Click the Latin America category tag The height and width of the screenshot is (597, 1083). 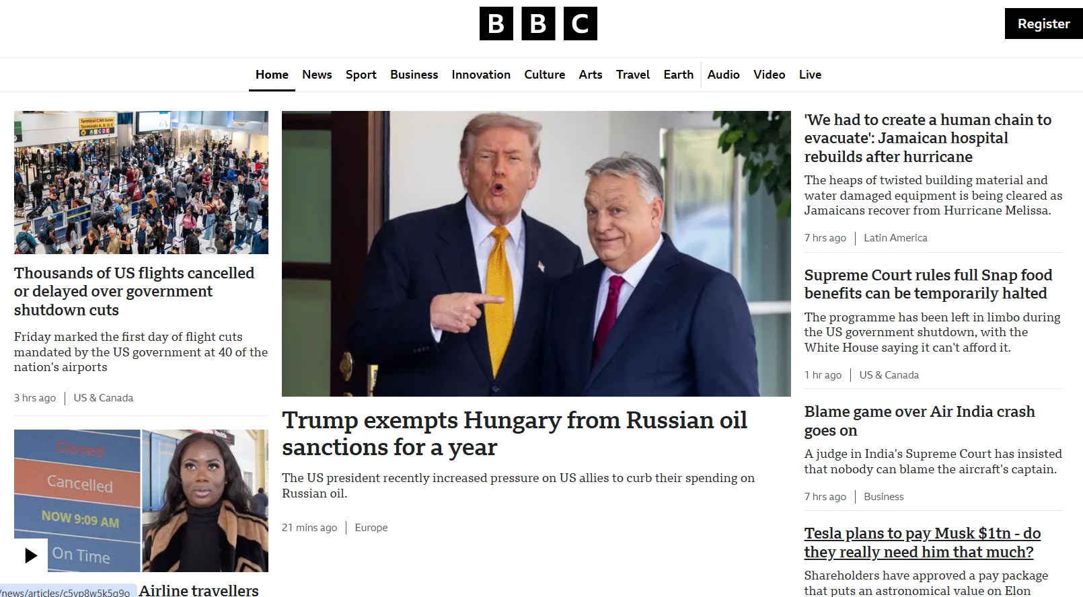pos(895,238)
